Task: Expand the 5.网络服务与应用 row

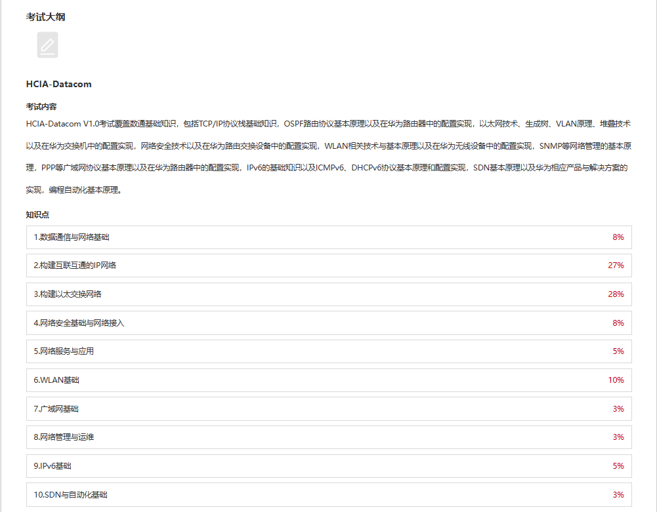Action: 329,351
